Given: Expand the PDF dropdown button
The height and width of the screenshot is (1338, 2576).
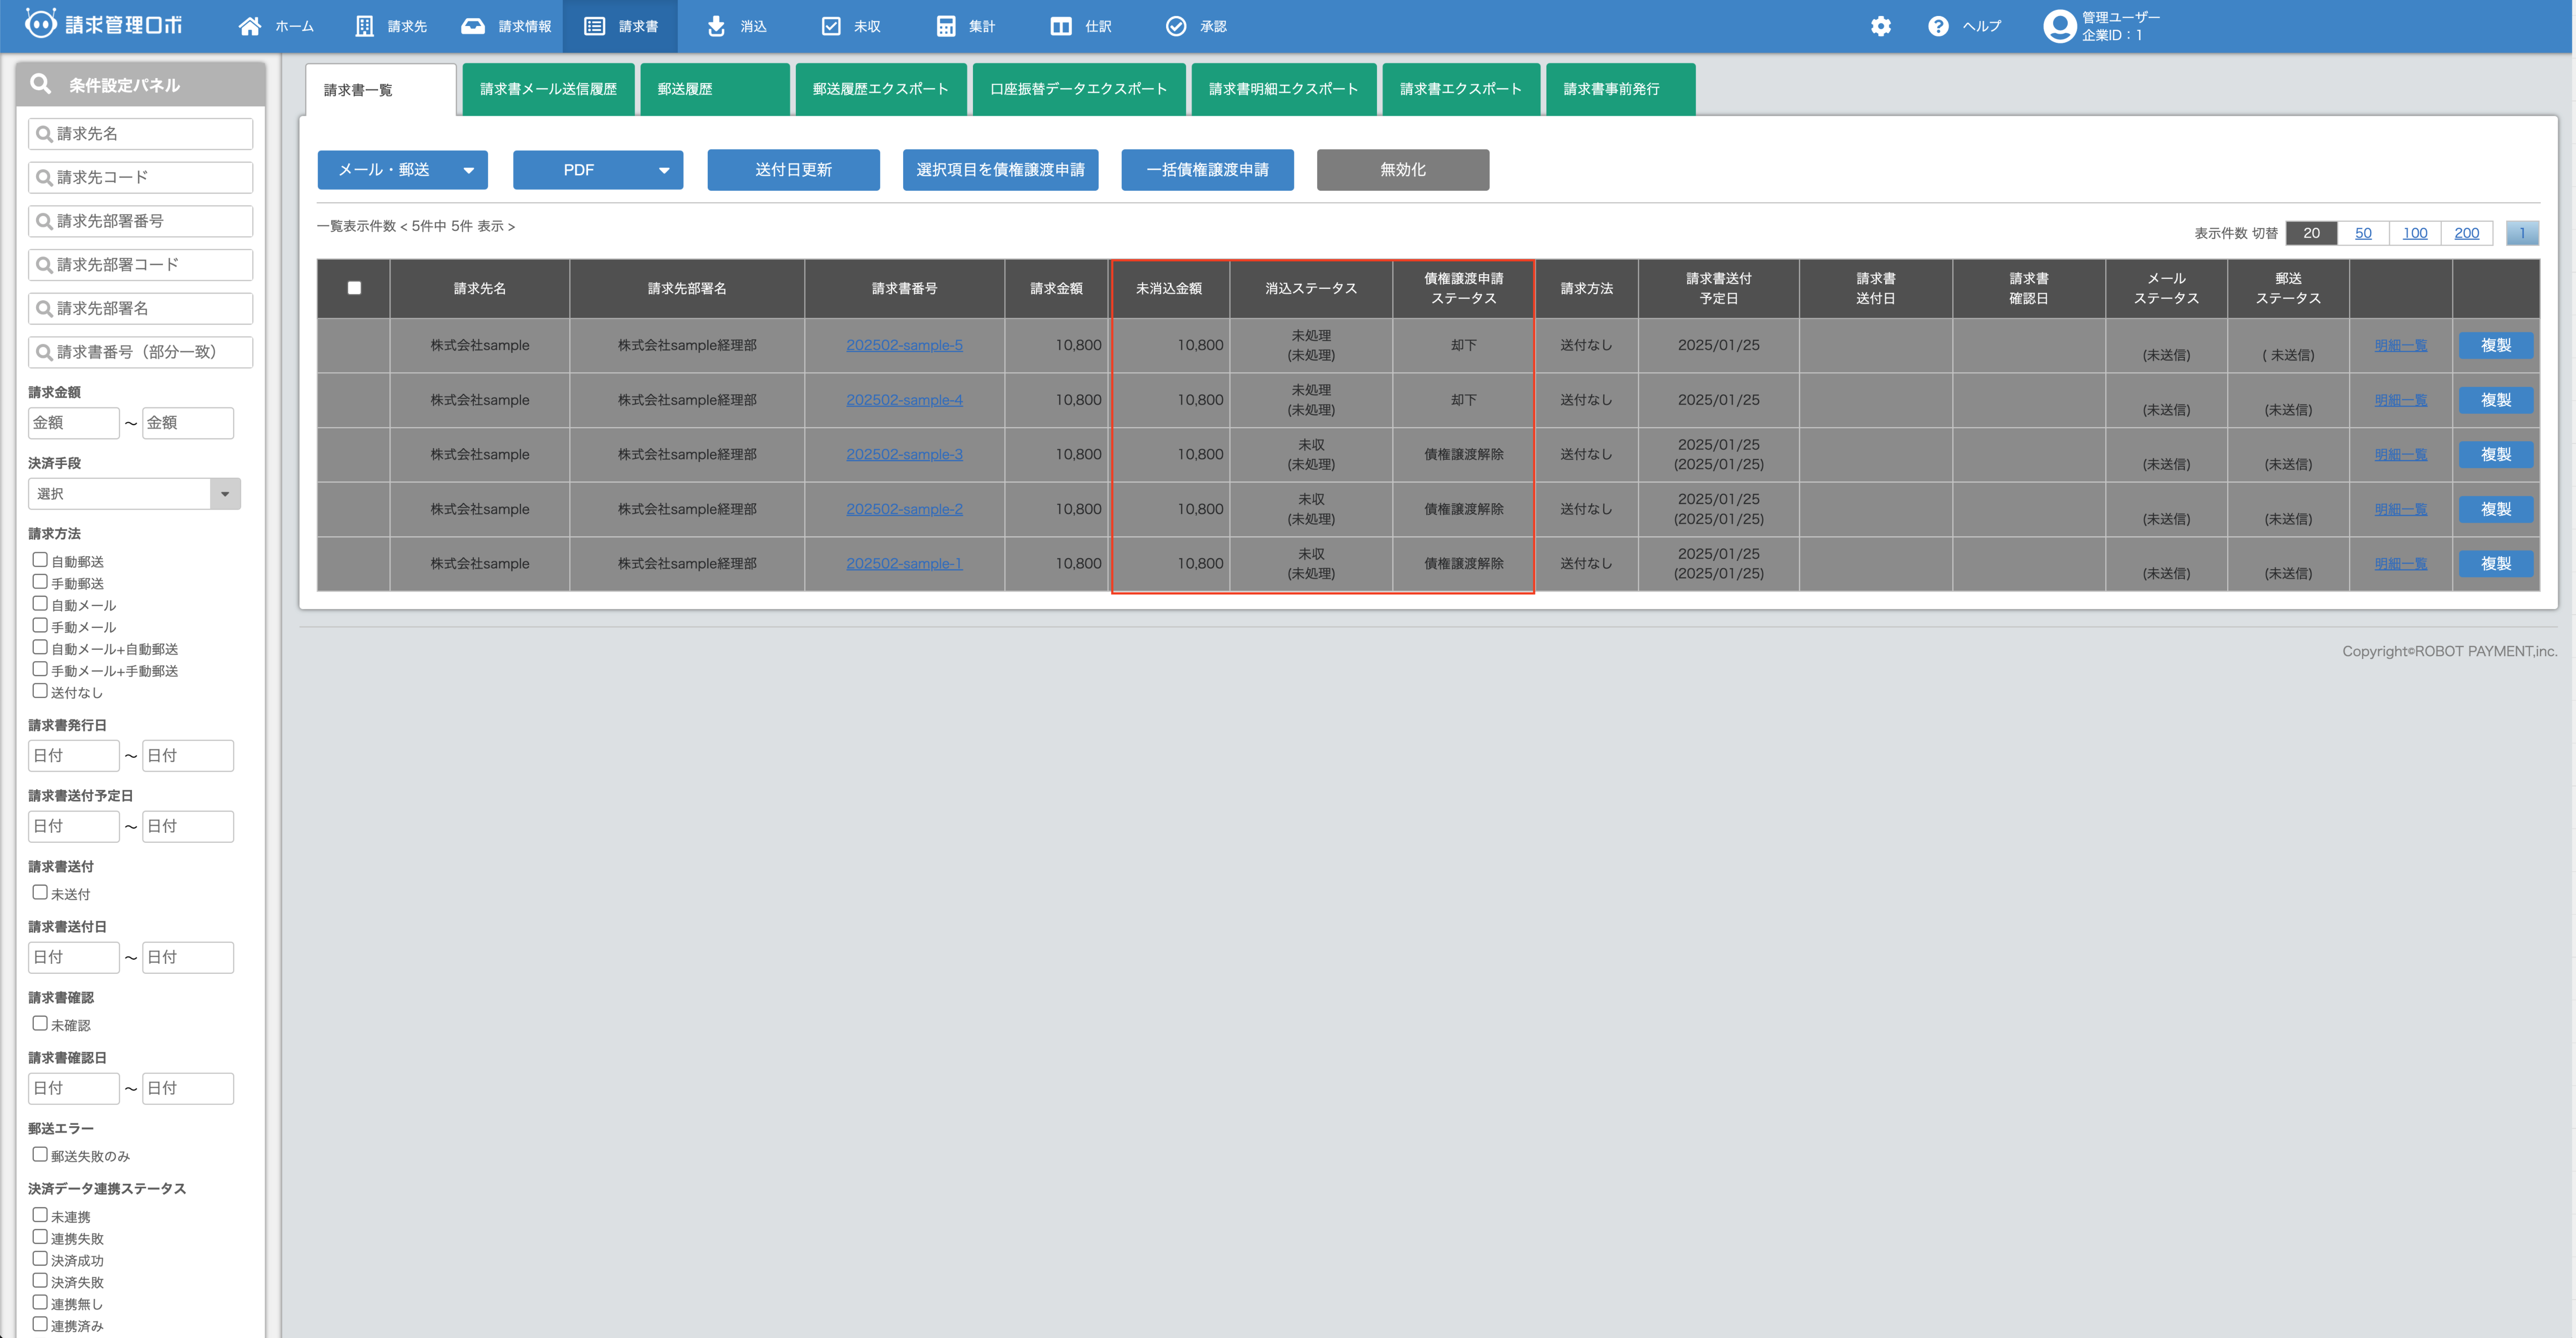Looking at the screenshot, I should (598, 170).
